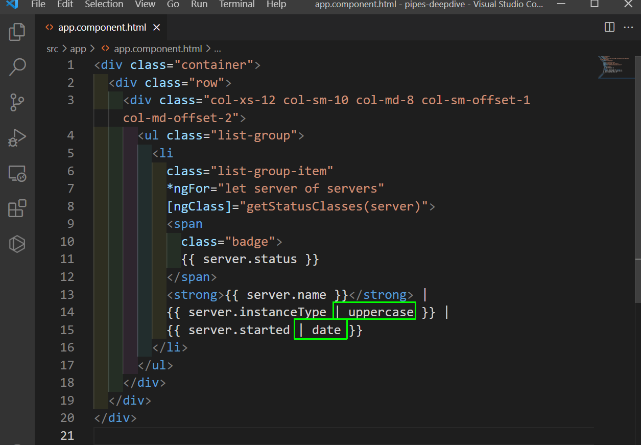The image size is (641, 445).
Task: Open the Run menu
Action: point(199,4)
